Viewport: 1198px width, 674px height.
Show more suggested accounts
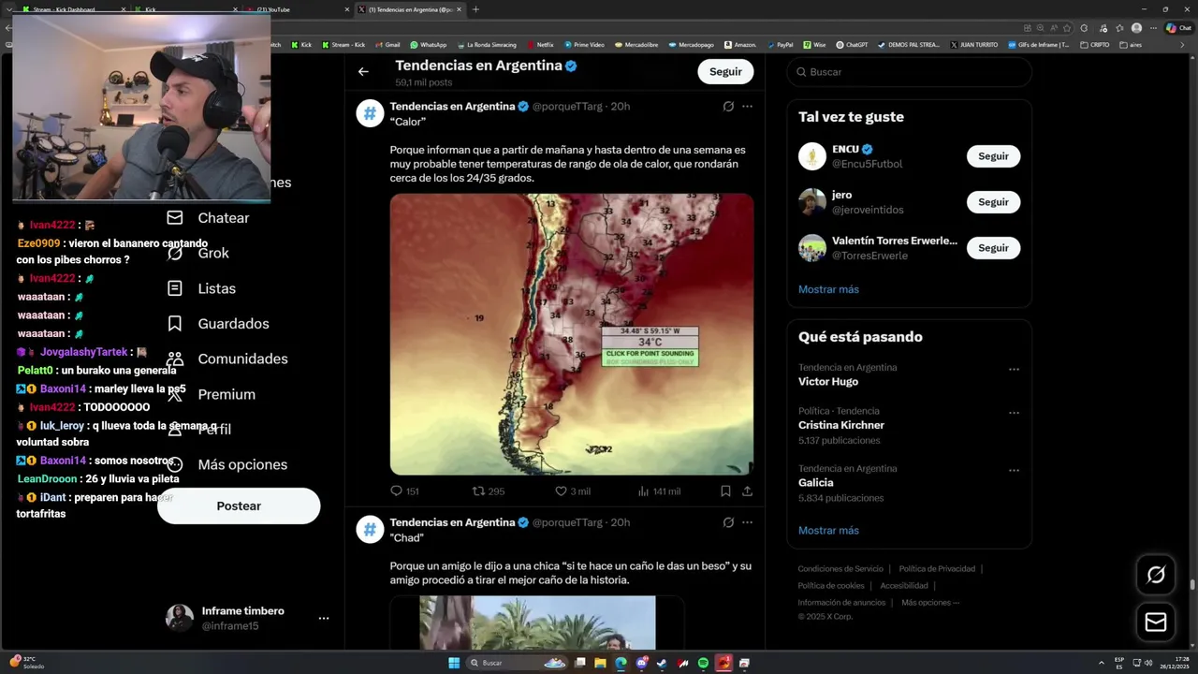(x=828, y=289)
